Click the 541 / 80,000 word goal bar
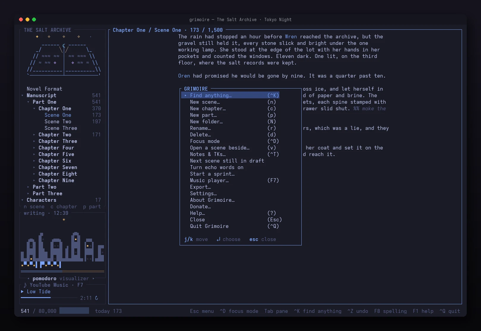This screenshot has height=331, width=481. [74, 310]
